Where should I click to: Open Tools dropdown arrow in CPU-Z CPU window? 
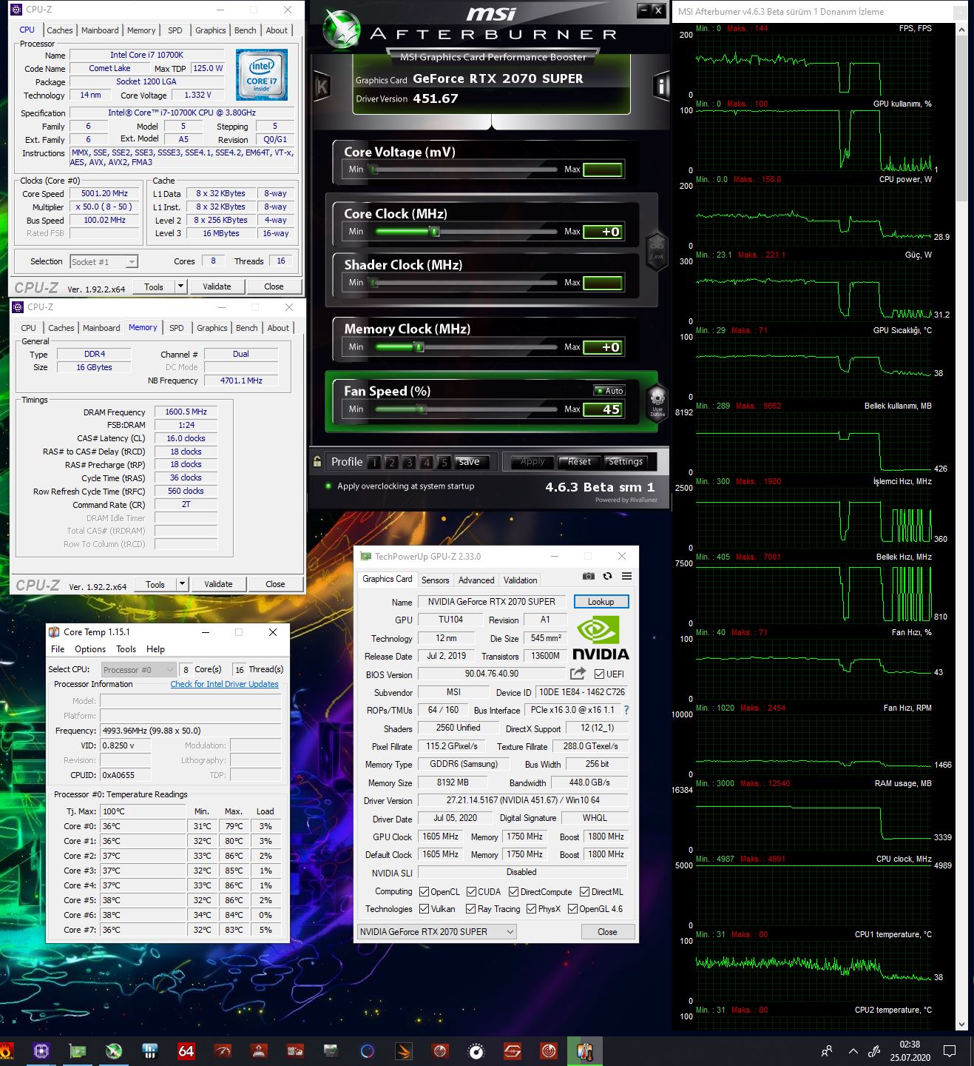point(180,286)
